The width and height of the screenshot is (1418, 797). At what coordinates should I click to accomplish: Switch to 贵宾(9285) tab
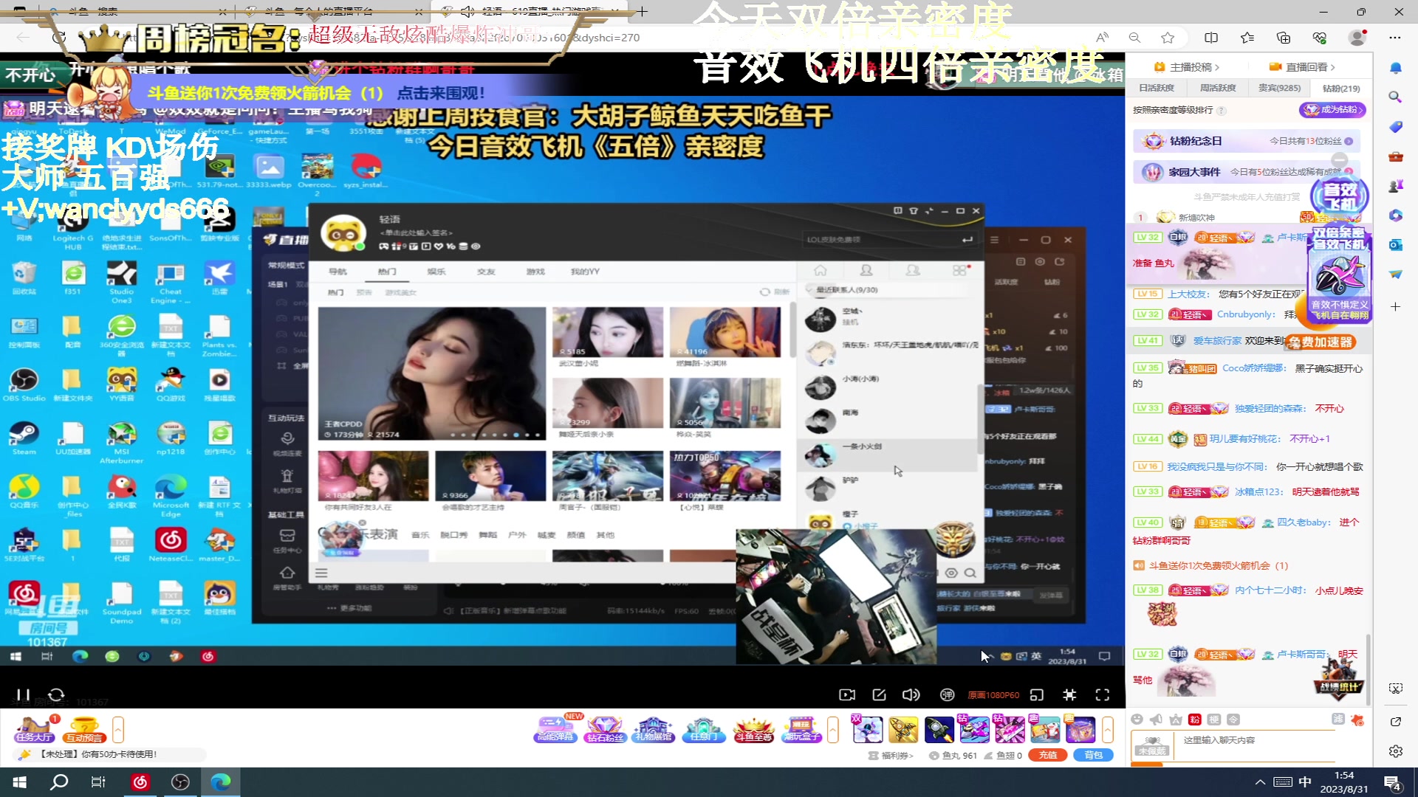click(x=1279, y=88)
